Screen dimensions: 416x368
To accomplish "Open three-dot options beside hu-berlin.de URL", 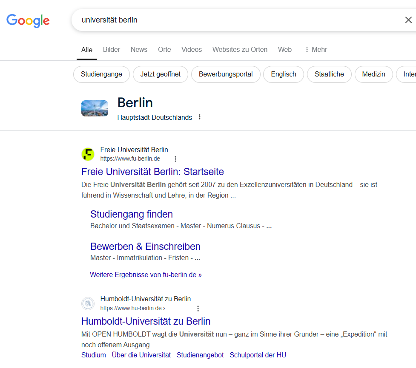I will 198,309.
